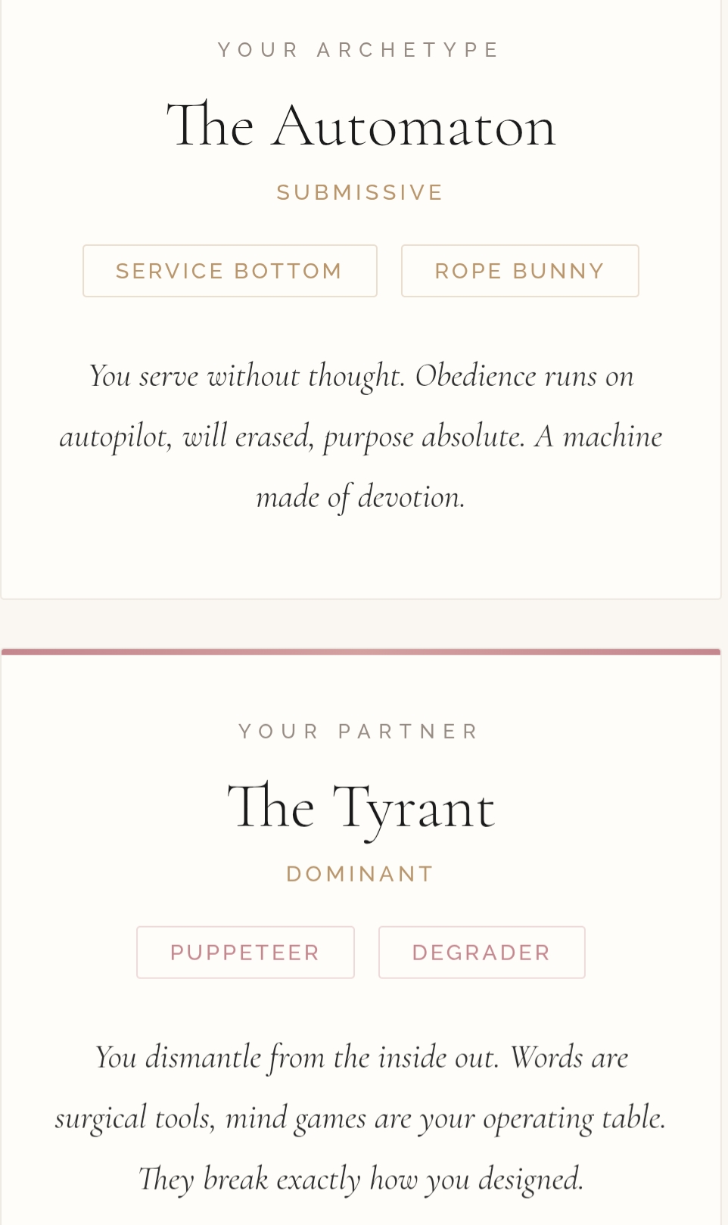Choose the DEGRADER tag
Screen dimensions: 728x1225
click(481, 953)
